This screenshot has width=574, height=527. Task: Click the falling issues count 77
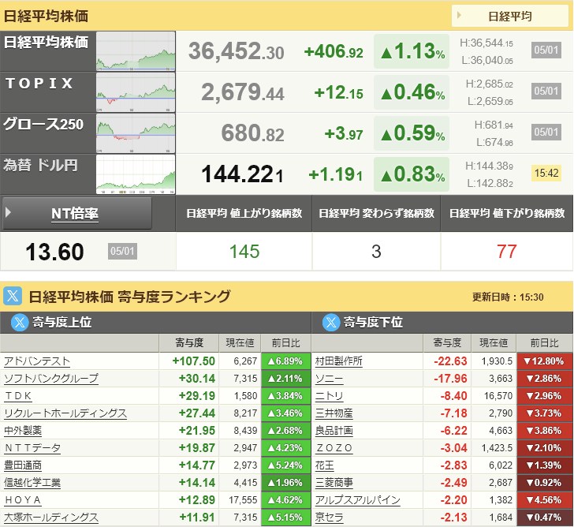[507, 252]
